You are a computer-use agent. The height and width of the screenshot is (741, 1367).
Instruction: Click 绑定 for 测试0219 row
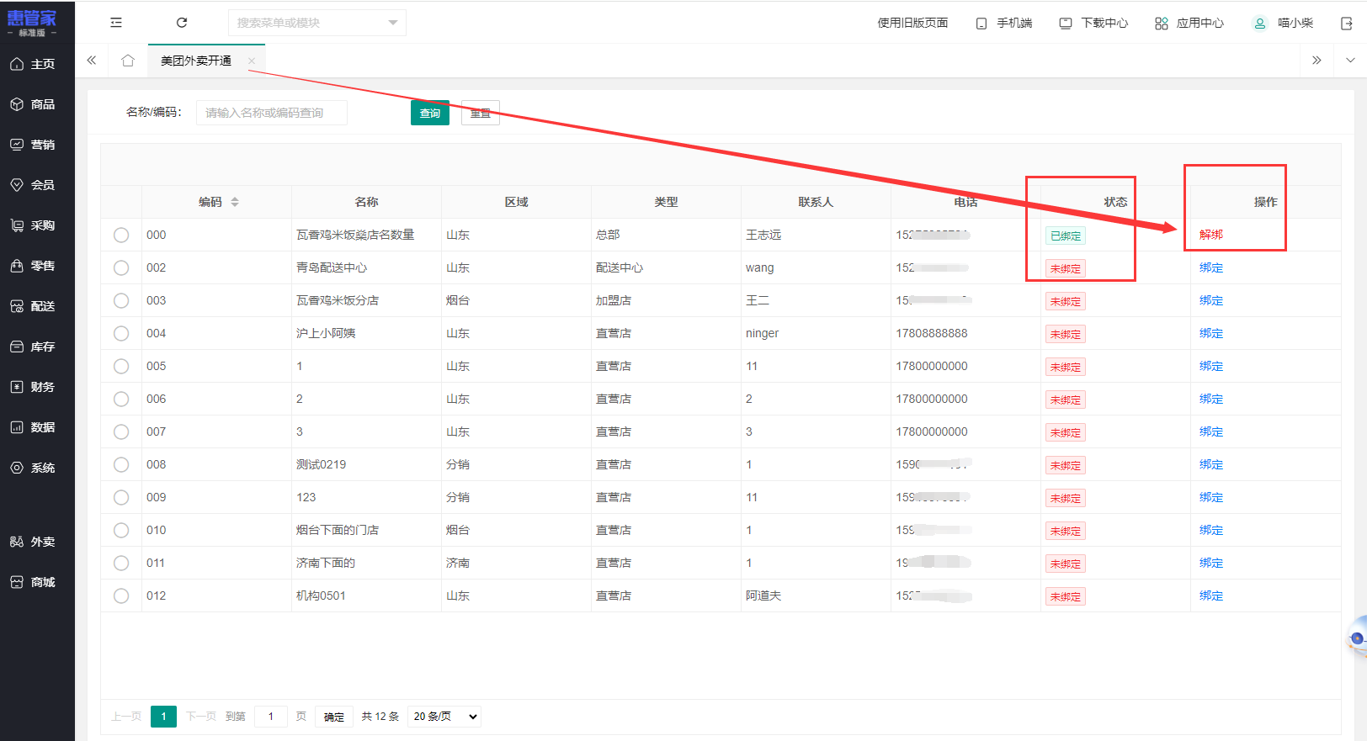pyautogui.click(x=1211, y=464)
